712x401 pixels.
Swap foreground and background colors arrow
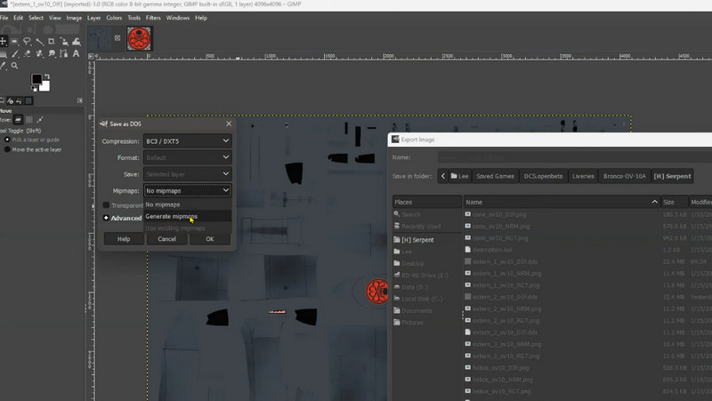point(46,76)
